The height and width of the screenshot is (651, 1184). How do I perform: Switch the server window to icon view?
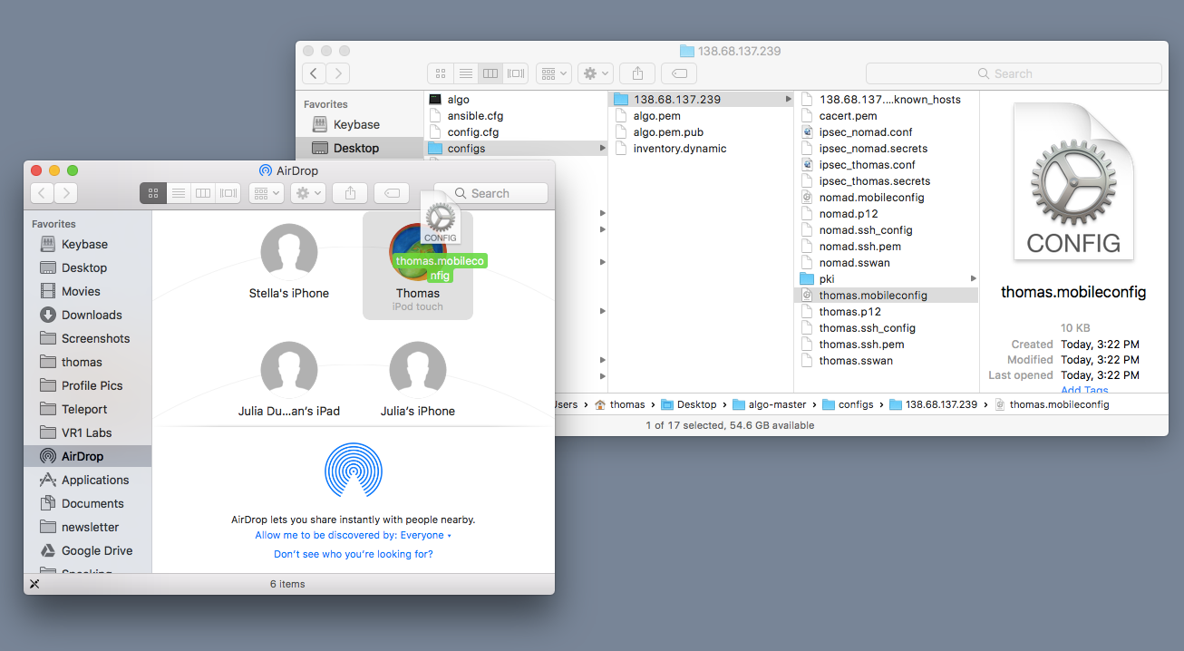pos(441,73)
